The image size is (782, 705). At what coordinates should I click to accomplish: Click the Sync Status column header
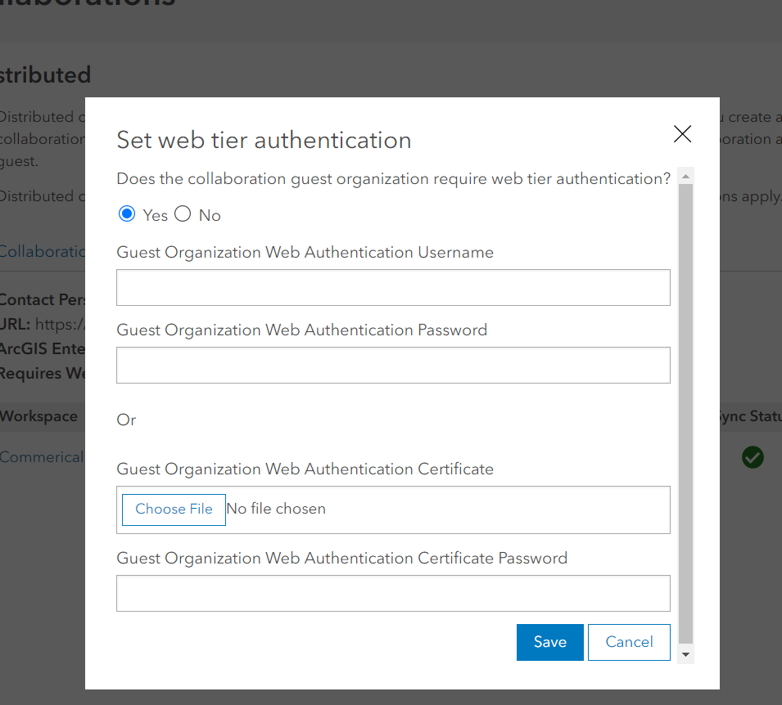(x=753, y=415)
